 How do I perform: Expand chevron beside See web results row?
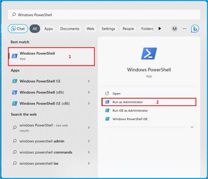[x=89, y=128]
